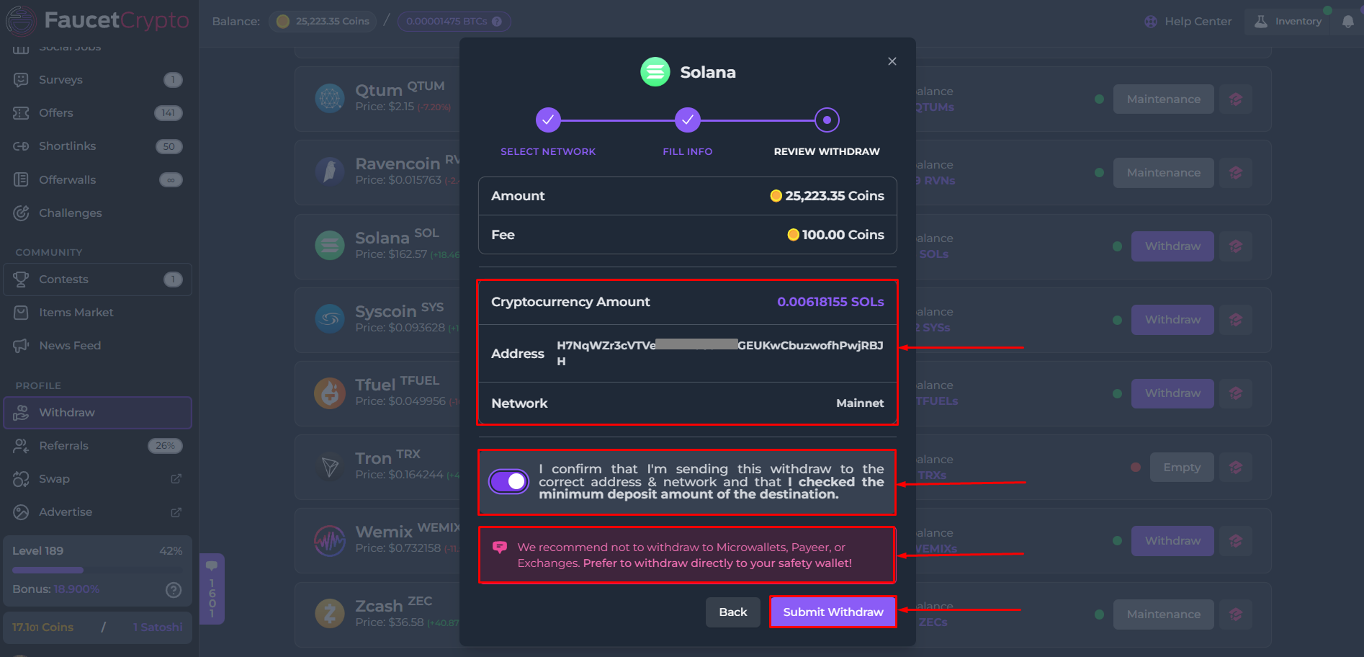Open Items Market page
Screen dimensions: 1364x657
click(97, 313)
